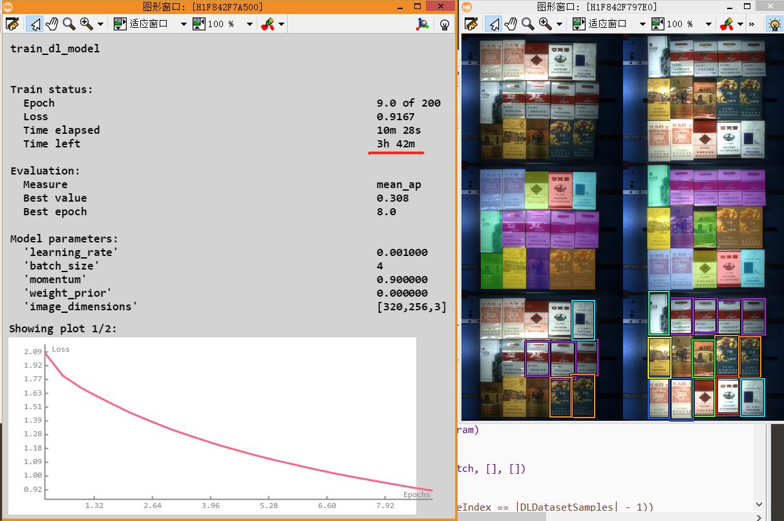Select the magnifier tool in window H1F842F797E0
Image resolution: width=784 pixels, height=521 pixels.
point(527,24)
